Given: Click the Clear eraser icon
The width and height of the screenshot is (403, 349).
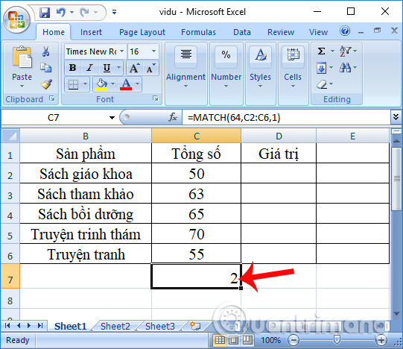Looking at the screenshot, I should [322, 84].
